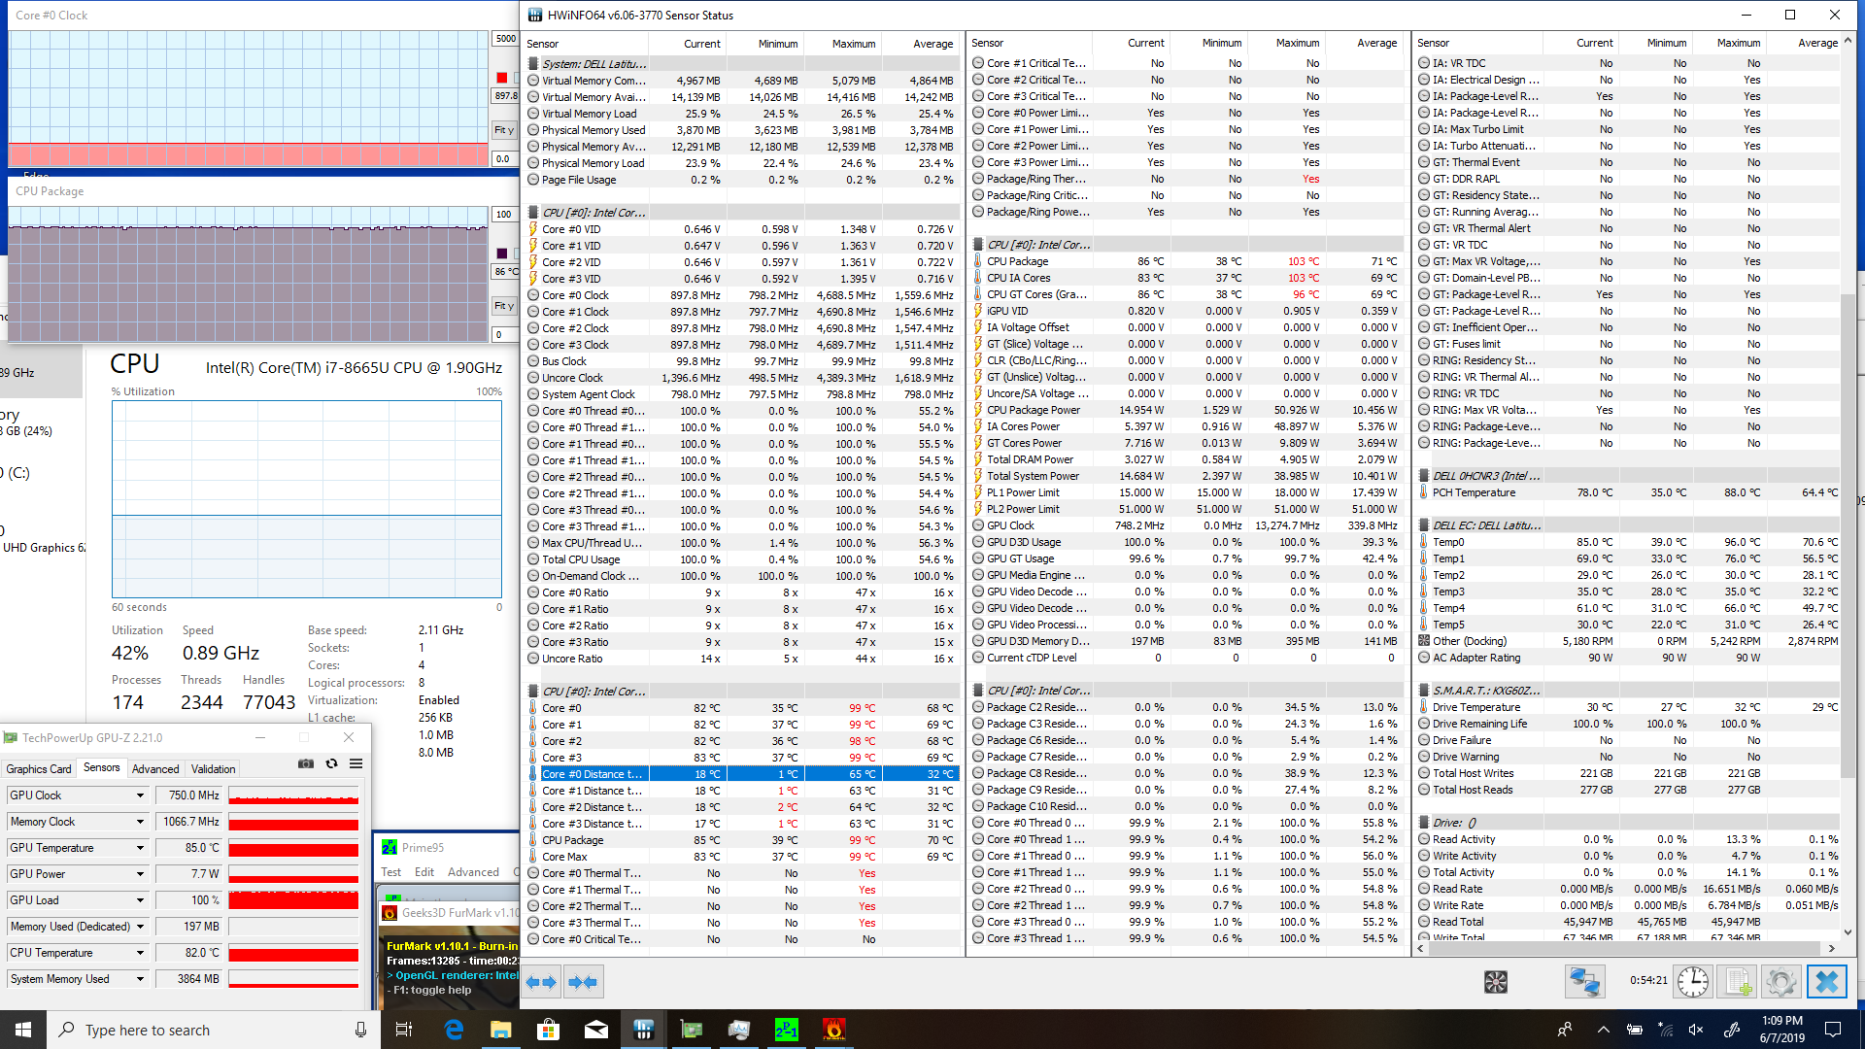Click the GPU-Z taskbar icon
The height and width of the screenshot is (1049, 1865).
pyautogui.click(x=692, y=1030)
